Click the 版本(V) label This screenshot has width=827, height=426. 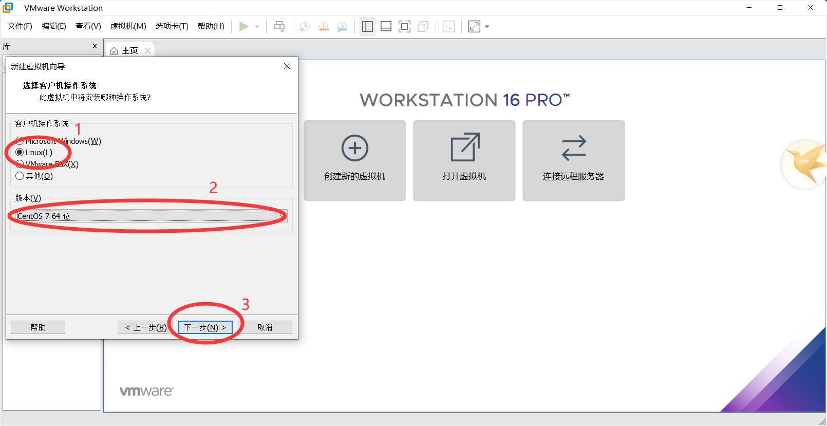(x=28, y=198)
